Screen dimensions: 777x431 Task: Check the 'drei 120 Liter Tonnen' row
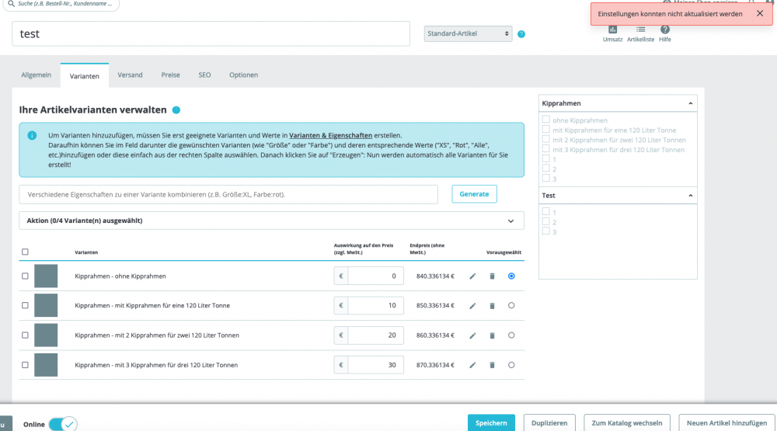click(x=26, y=365)
